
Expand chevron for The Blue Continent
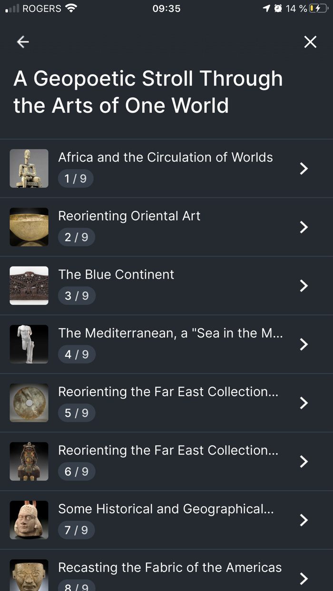304,286
